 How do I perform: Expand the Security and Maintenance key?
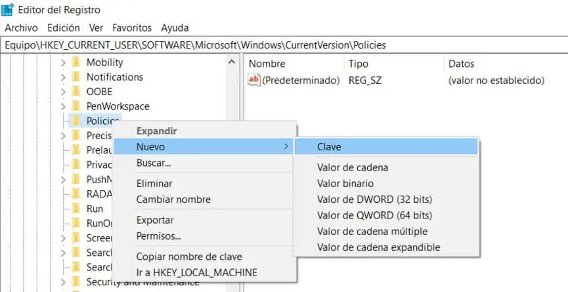coord(64,282)
